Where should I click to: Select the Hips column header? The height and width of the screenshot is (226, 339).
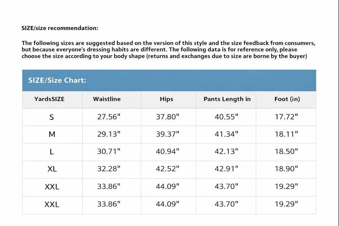tap(167, 99)
